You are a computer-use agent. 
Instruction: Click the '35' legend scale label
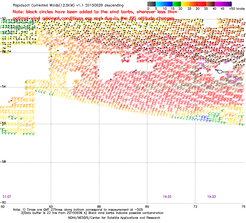(x=206, y=9)
